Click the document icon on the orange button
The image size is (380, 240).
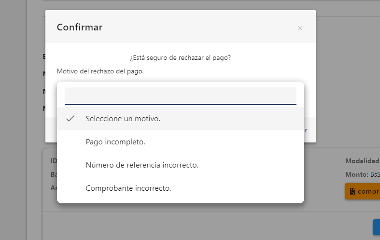[352, 191]
